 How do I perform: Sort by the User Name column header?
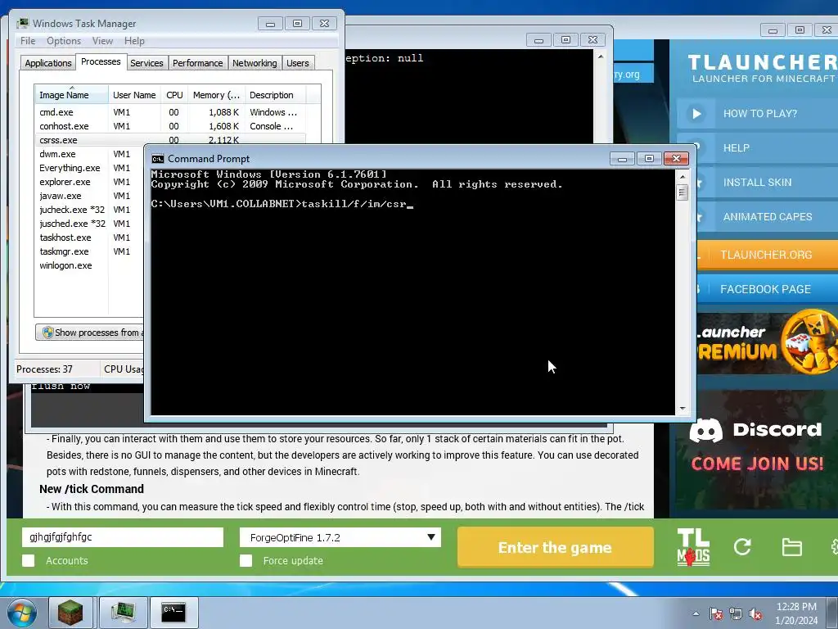135,95
